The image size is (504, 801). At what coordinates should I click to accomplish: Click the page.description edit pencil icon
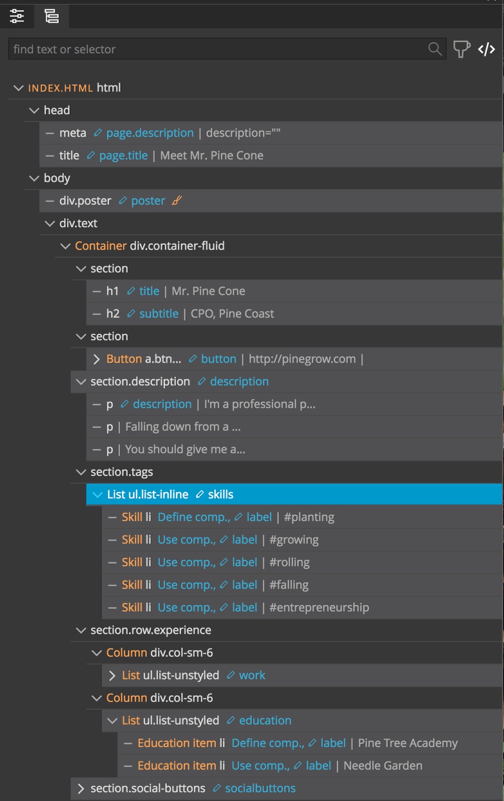click(98, 133)
